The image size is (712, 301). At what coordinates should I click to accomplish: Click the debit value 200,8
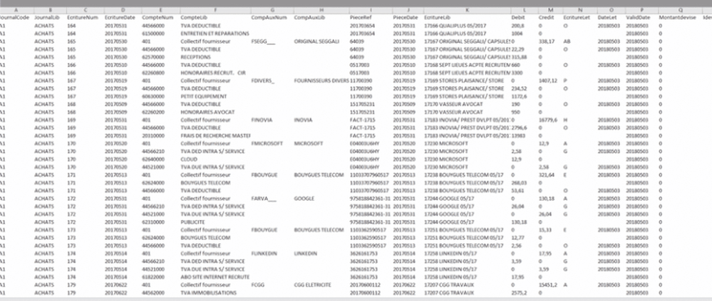pyautogui.click(x=518, y=26)
